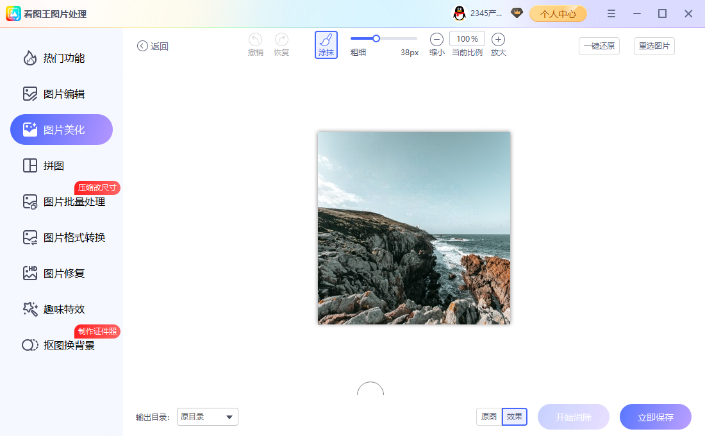Click the 热门功能 flame icon
705x436 pixels.
coord(30,58)
